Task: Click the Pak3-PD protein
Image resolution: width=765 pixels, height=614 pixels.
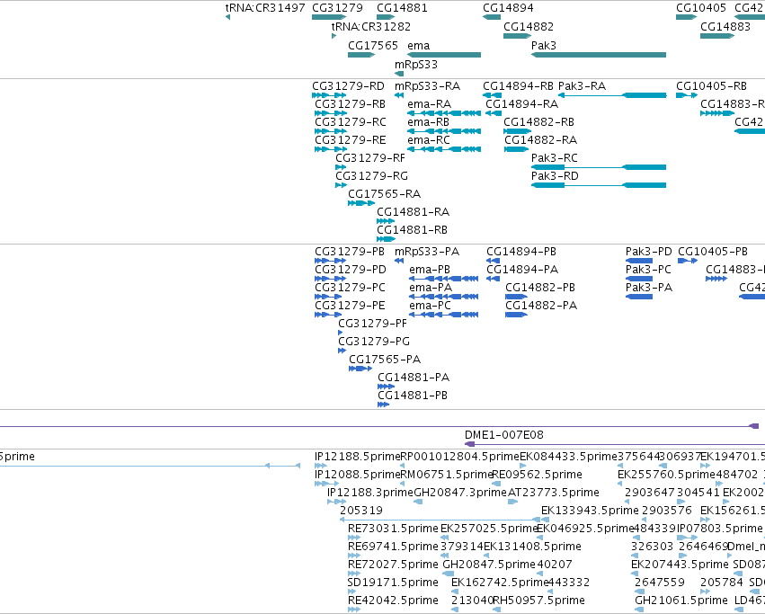Action: pos(639,261)
